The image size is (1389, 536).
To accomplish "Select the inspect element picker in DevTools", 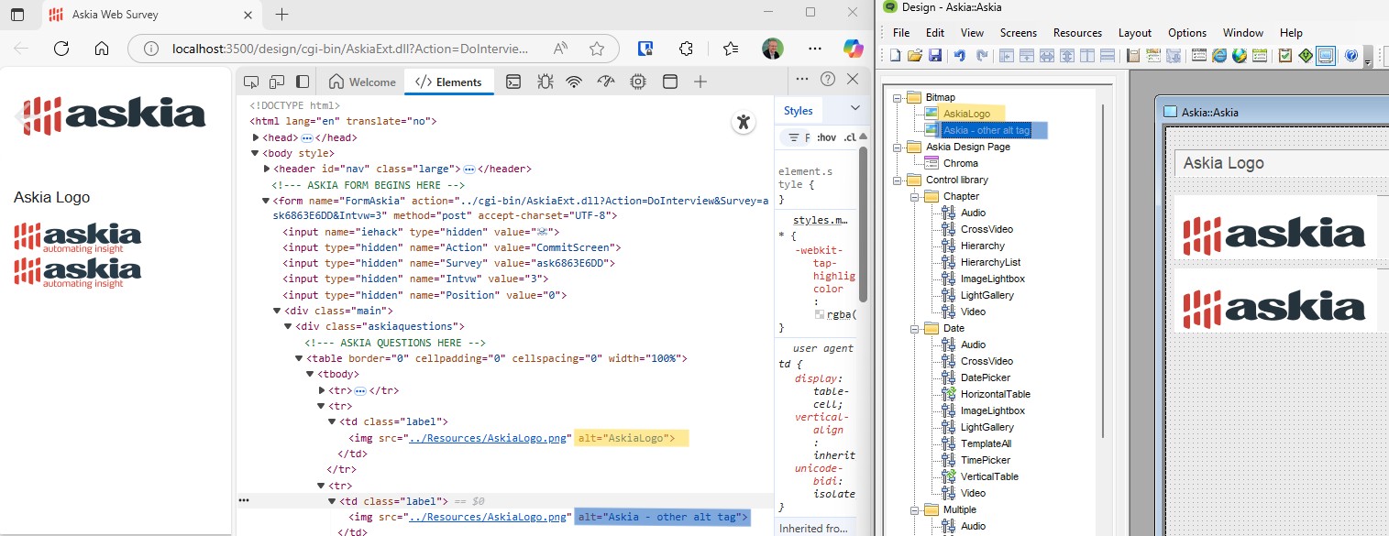I will [251, 82].
